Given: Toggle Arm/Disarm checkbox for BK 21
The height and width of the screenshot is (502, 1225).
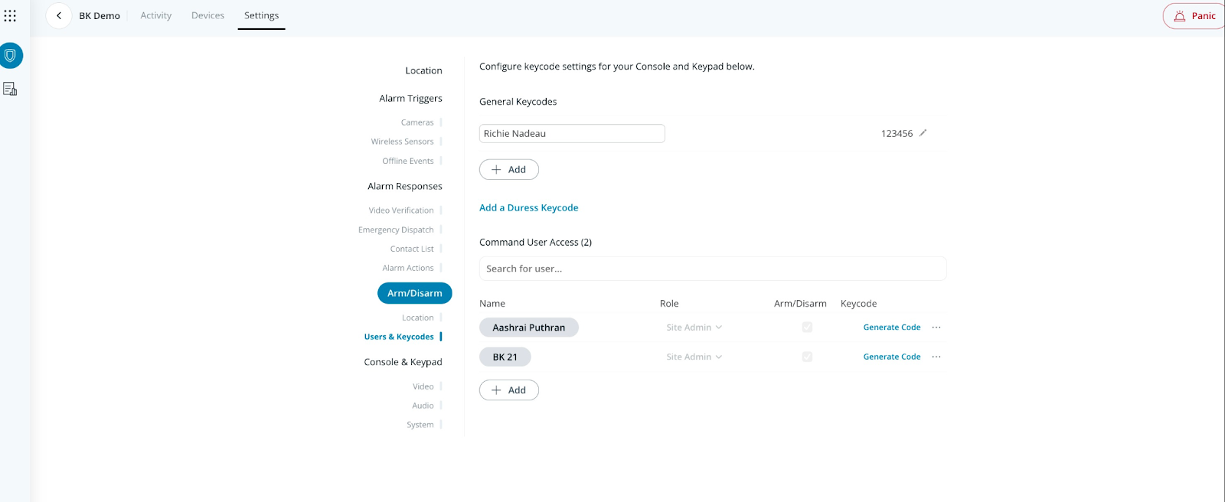Looking at the screenshot, I should point(807,357).
